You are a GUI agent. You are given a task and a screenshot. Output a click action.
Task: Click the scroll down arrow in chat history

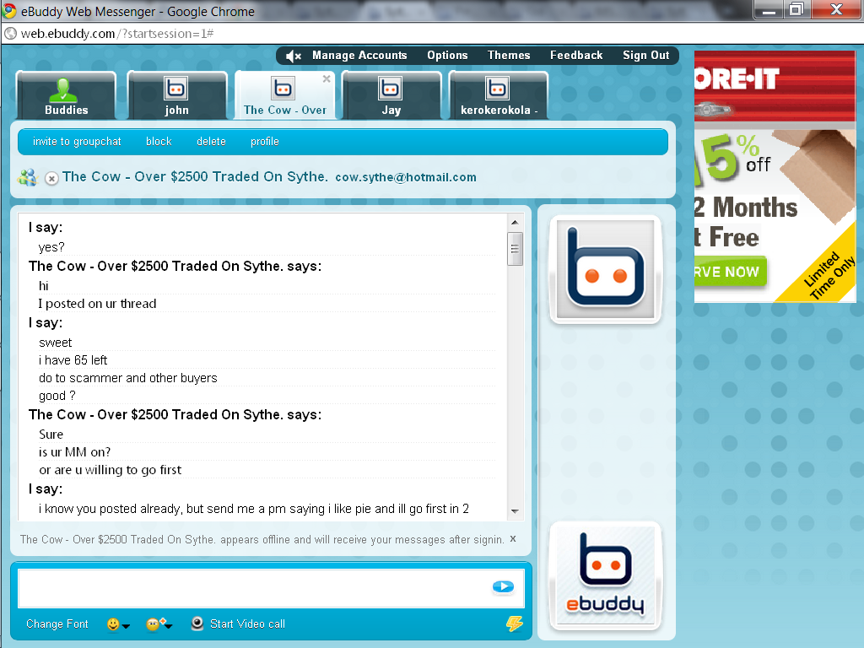coord(515,511)
